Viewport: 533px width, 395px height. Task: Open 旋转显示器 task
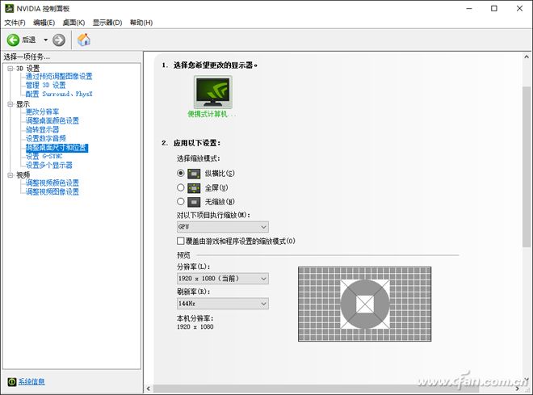42,129
